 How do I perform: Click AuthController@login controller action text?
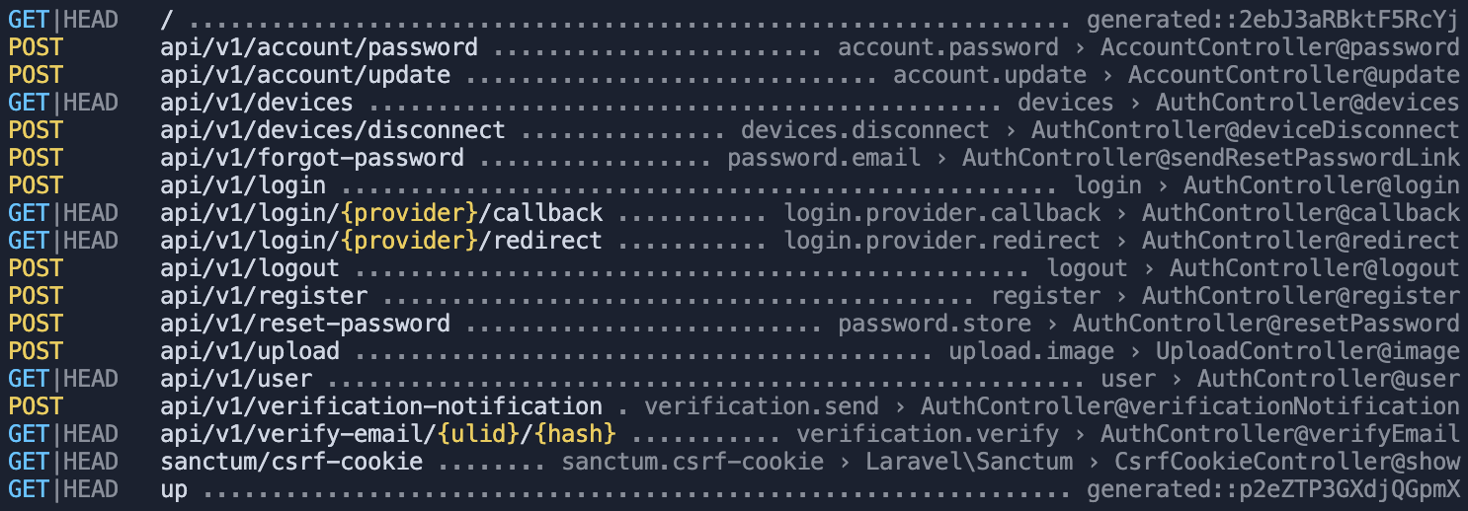1321,185
